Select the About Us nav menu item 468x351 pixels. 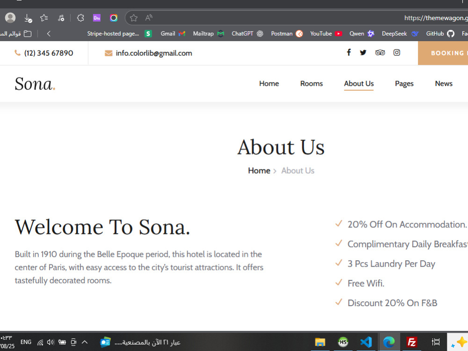tap(359, 84)
